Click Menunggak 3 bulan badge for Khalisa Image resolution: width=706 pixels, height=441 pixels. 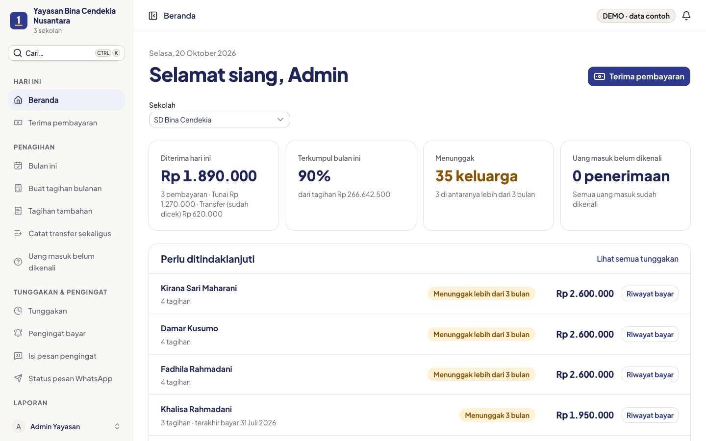tap(497, 415)
